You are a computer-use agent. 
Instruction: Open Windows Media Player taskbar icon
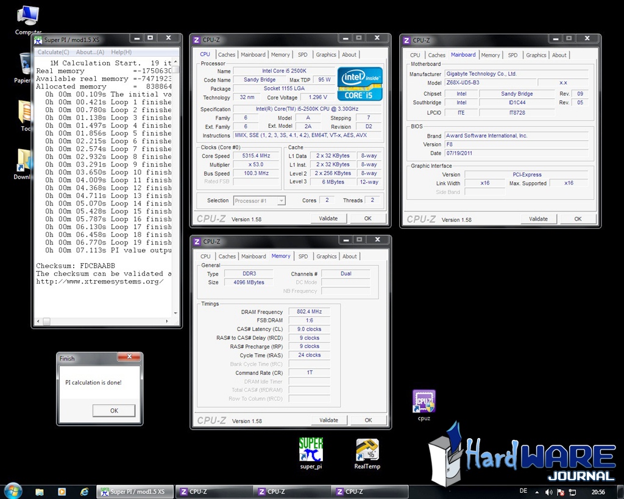[x=62, y=491]
